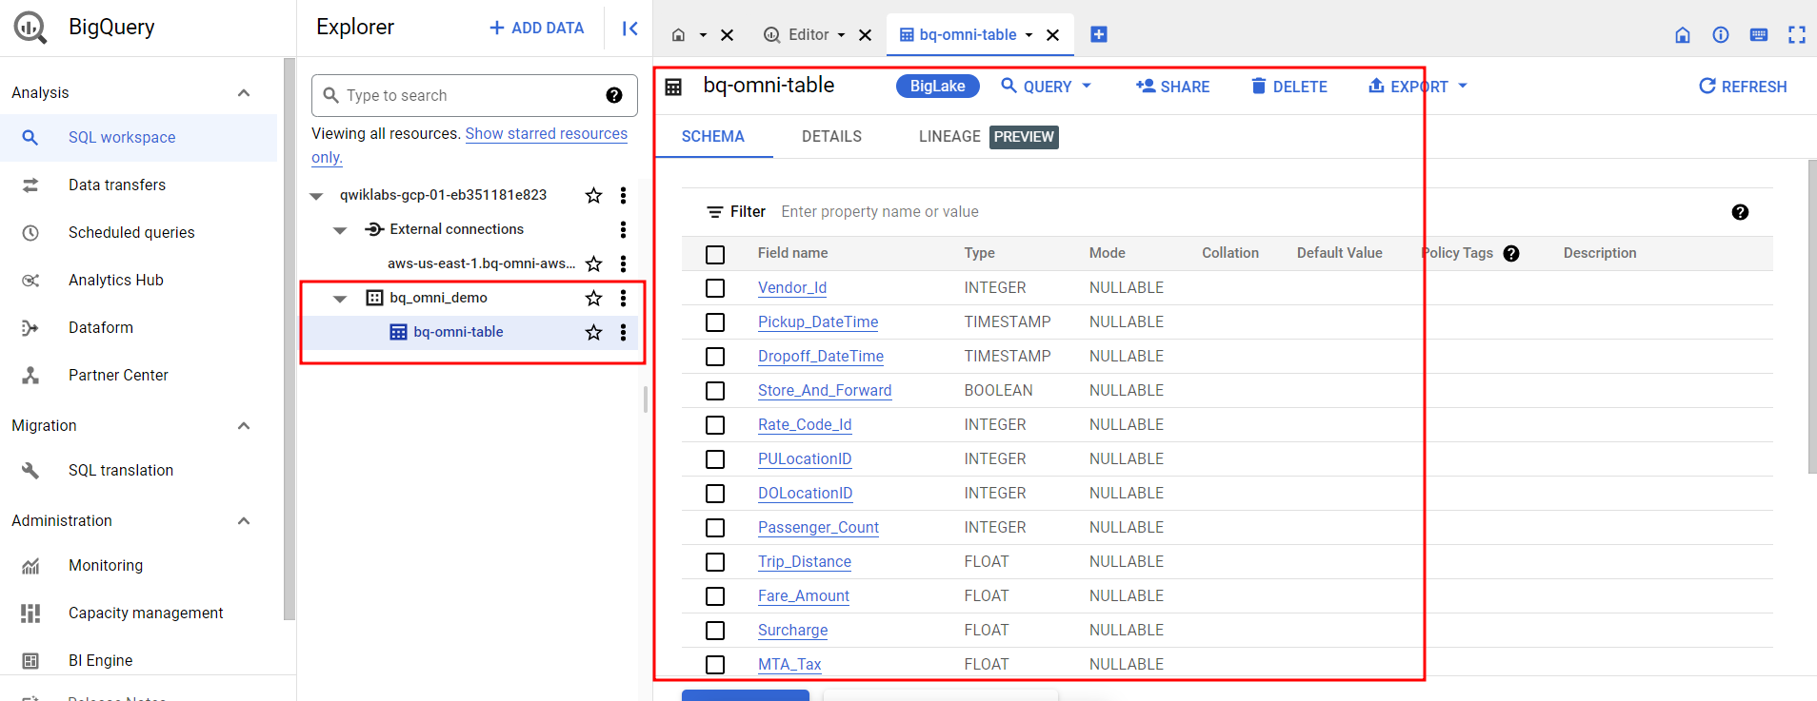The width and height of the screenshot is (1817, 701).
Task: Check the Fare_Amount field checkbox
Action: [x=715, y=596]
